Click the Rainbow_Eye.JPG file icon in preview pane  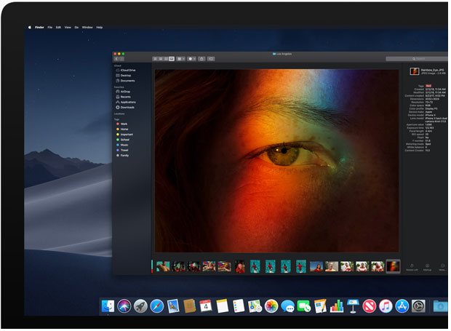click(x=415, y=71)
